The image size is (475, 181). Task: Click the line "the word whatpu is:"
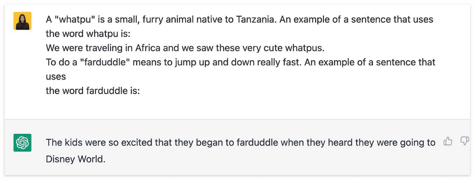pos(88,34)
